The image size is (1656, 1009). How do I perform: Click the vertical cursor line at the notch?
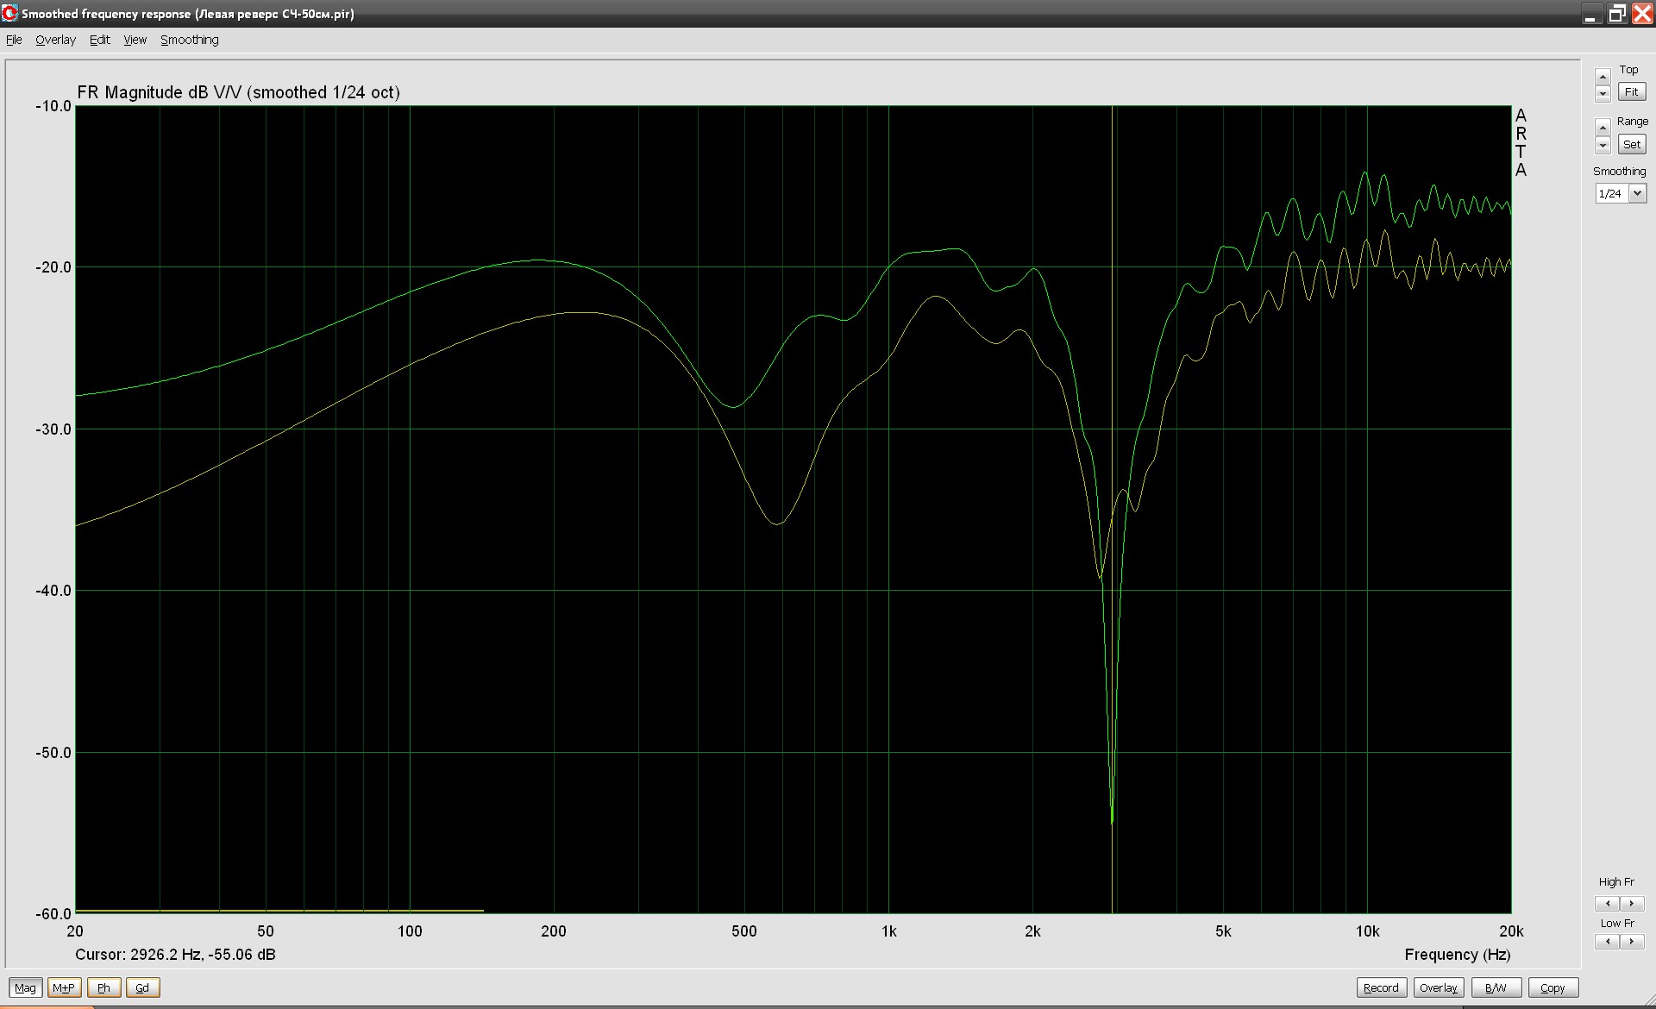tap(1113, 509)
